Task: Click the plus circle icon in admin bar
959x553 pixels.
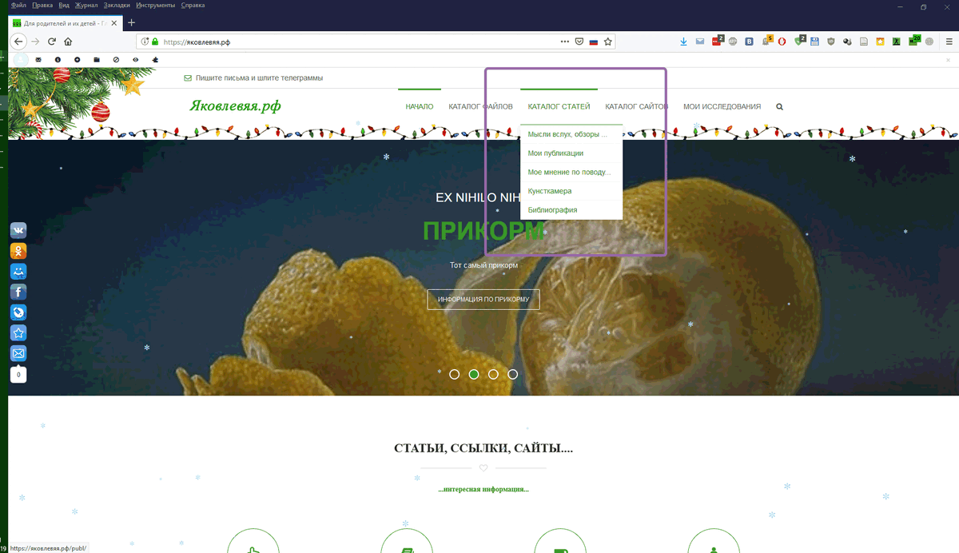Action: (x=78, y=60)
